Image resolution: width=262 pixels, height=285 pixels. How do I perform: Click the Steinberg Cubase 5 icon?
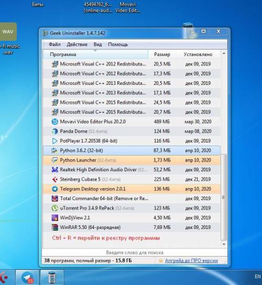point(54,179)
